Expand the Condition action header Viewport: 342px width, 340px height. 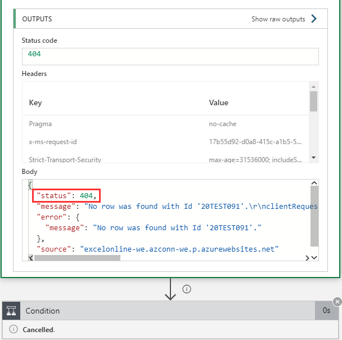[169, 311]
